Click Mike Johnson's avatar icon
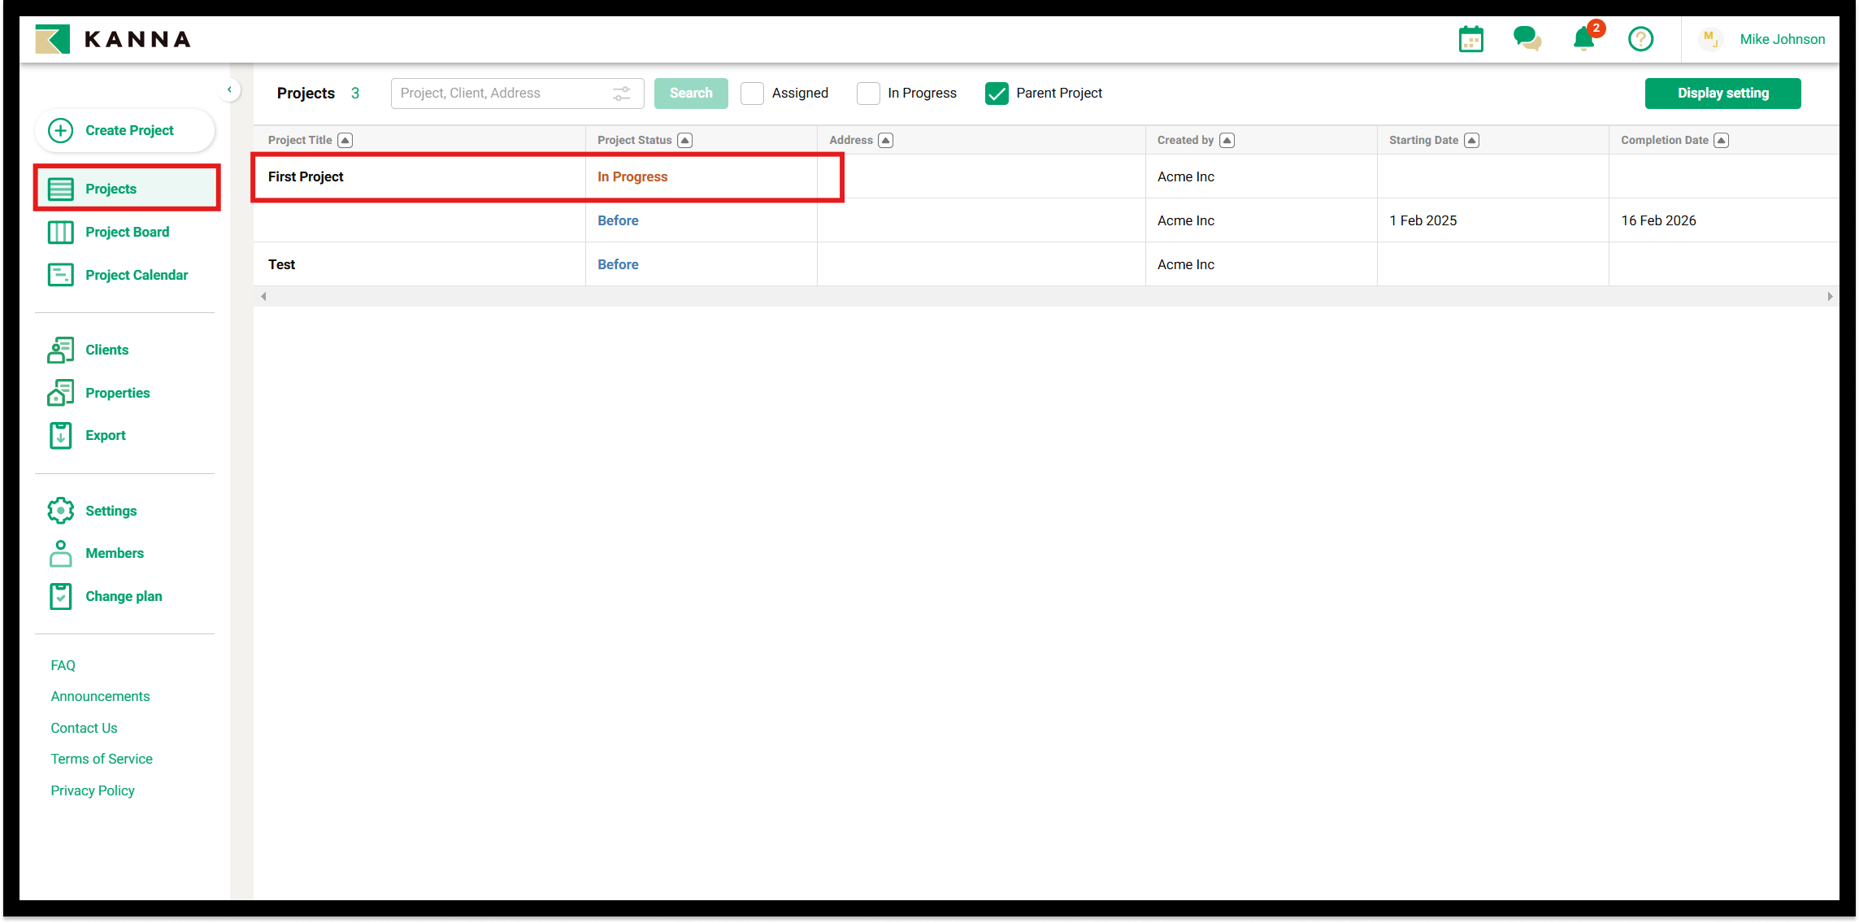The image size is (1859, 923). tap(1710, 39)
